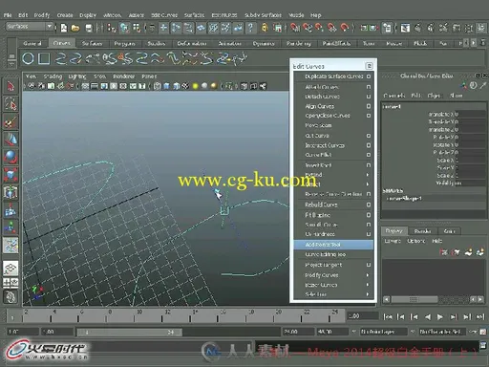Open option box for Attach Curves

point(369,87)
